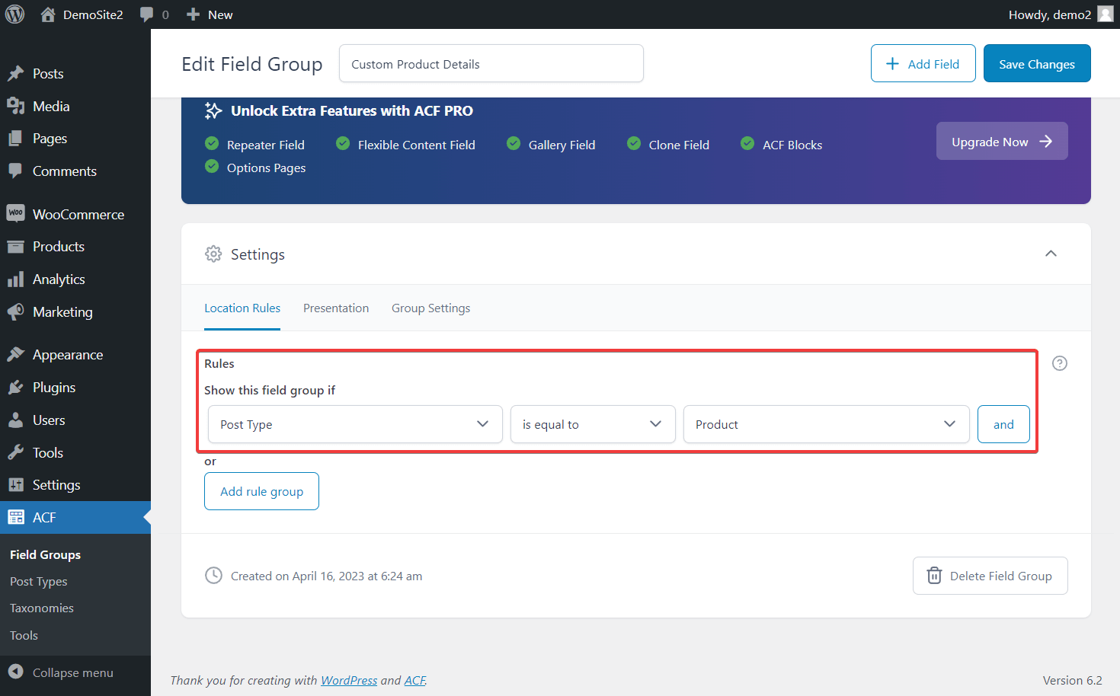Click the demo2 user avatar

1106,14
